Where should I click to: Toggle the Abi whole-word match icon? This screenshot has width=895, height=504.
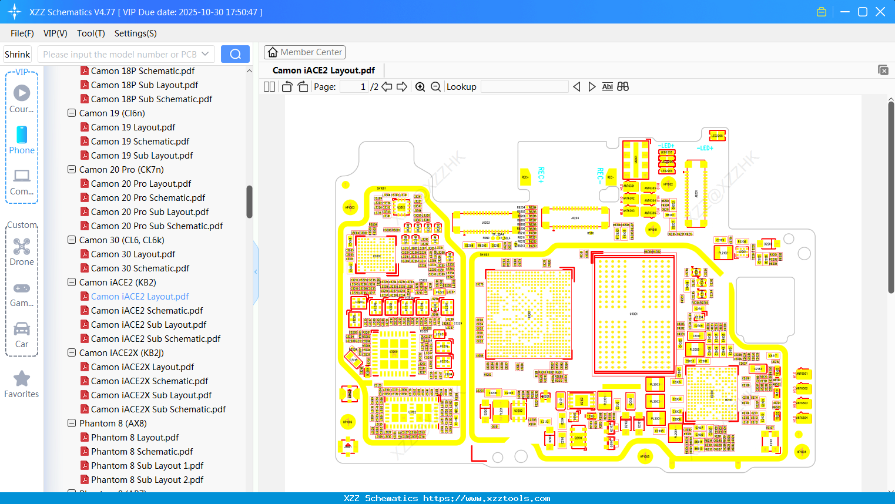(607, 86)
